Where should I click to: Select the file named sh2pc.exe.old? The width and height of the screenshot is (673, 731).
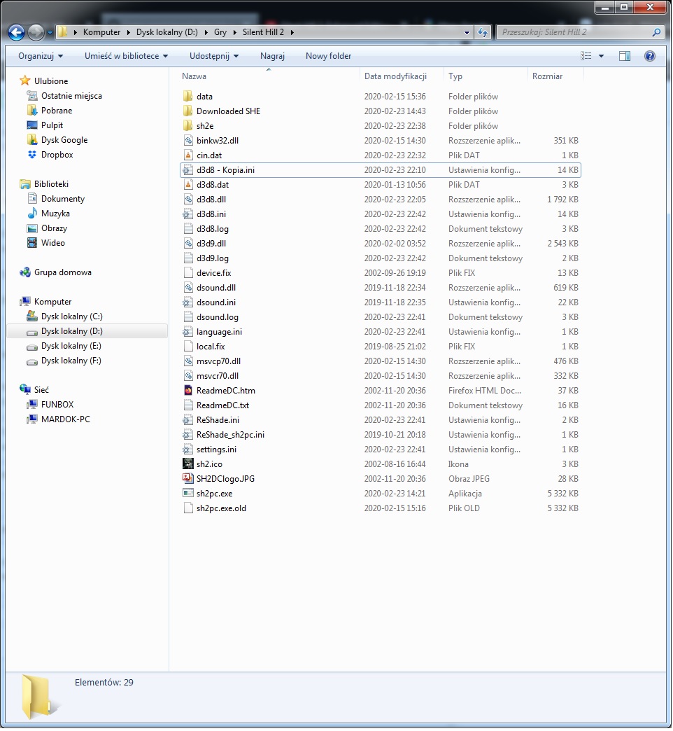point(221,508)
